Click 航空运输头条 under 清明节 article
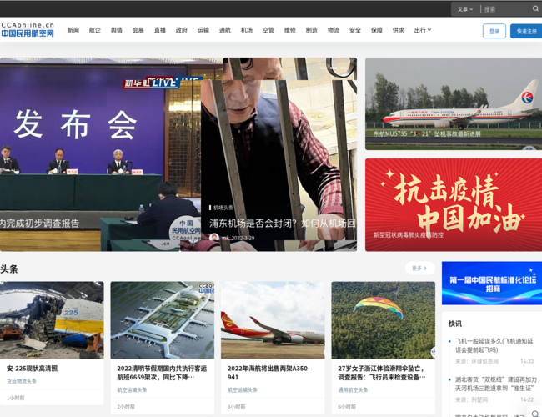542x417 pixels. [132, 389]
